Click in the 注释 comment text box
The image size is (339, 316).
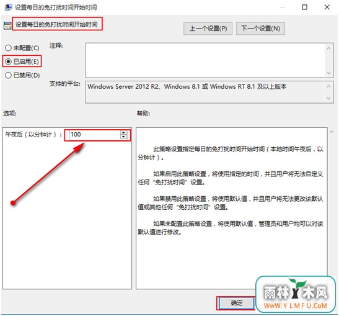click(205, 60)
